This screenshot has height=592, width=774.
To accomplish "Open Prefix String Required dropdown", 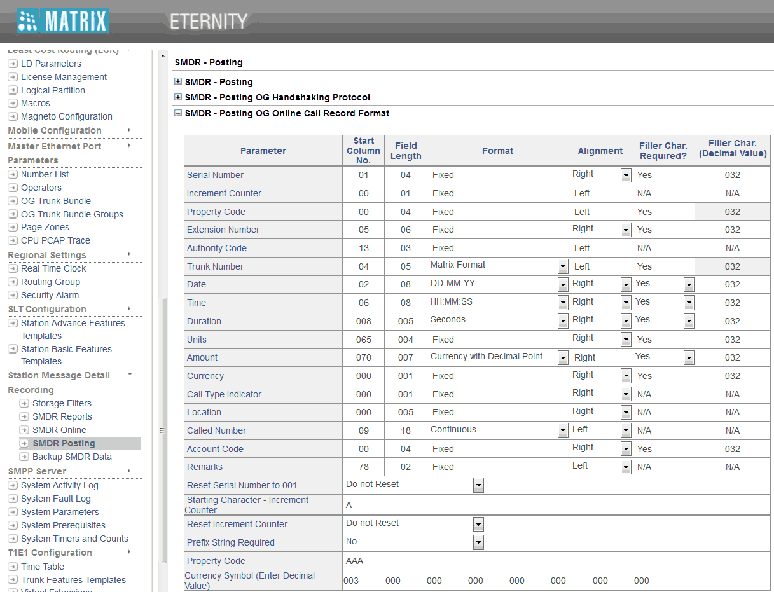I will point(478,543).
